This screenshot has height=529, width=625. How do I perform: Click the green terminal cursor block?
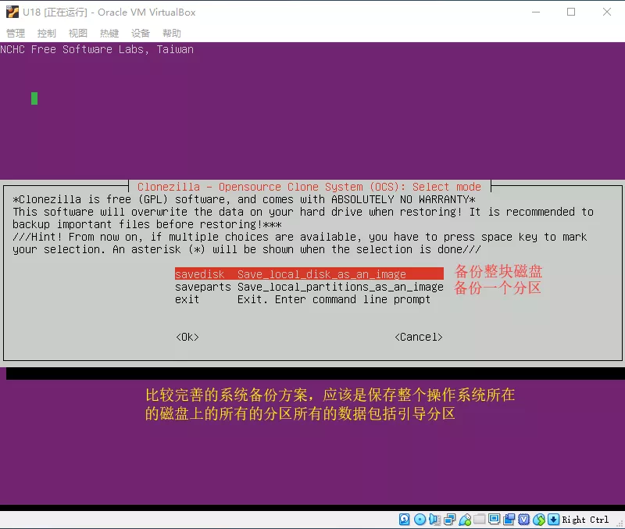pyautogui.click(x=34, y=98)
